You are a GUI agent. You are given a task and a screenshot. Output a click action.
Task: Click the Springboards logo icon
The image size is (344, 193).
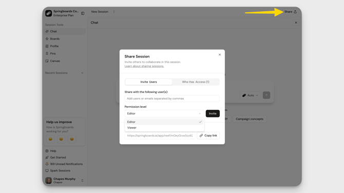click(48, 13)
